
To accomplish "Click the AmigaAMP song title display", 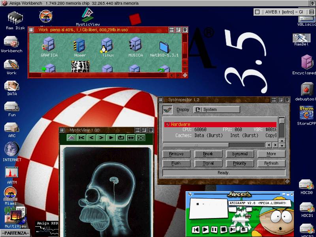I will coord(260,203).
